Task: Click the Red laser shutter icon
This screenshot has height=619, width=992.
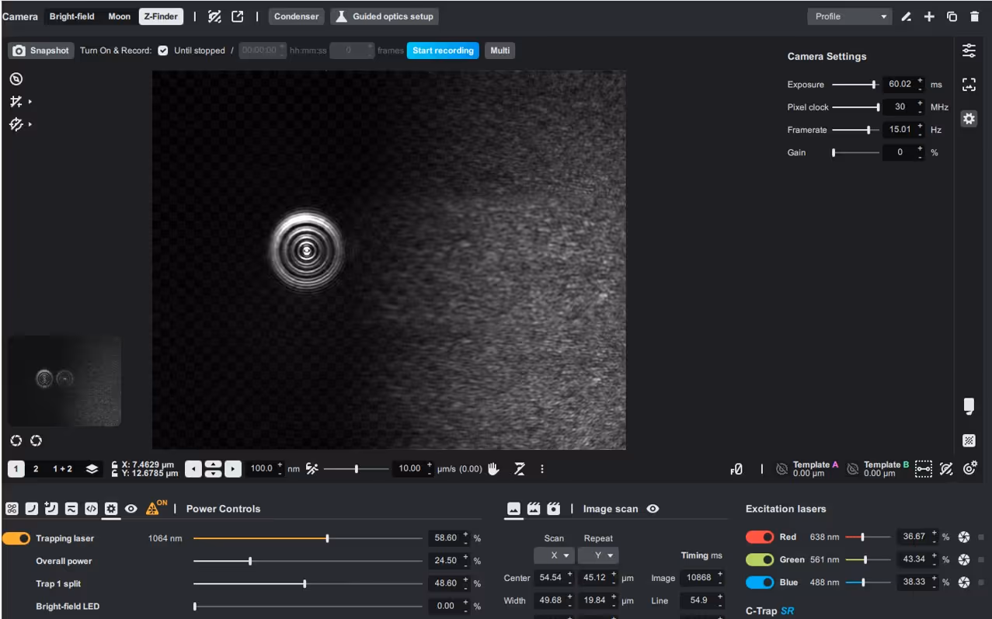Action: [x=964, y=537]
